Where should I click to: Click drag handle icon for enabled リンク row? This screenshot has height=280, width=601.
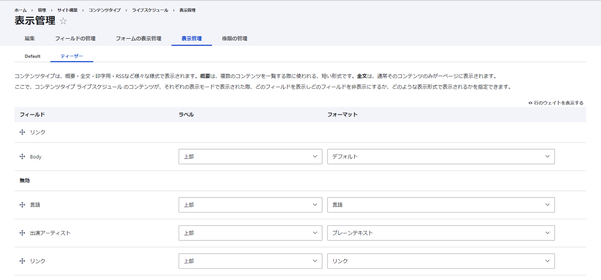coord(23,132)
